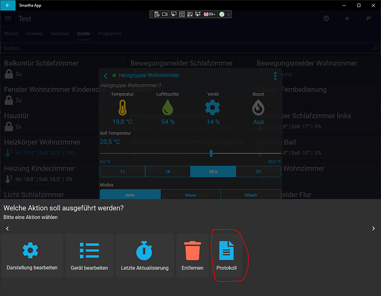The image size is (381, 296).
Task: Click the 54 % humidity reading
Action: [168, 121]
